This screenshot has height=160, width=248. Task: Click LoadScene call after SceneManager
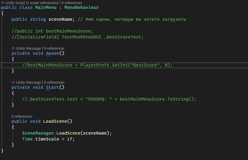pos(68,133)
